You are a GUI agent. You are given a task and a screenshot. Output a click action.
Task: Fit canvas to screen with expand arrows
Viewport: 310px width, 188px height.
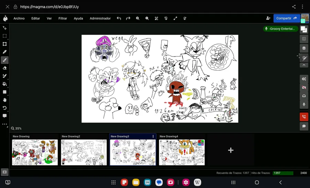click(x=175, y=18)
